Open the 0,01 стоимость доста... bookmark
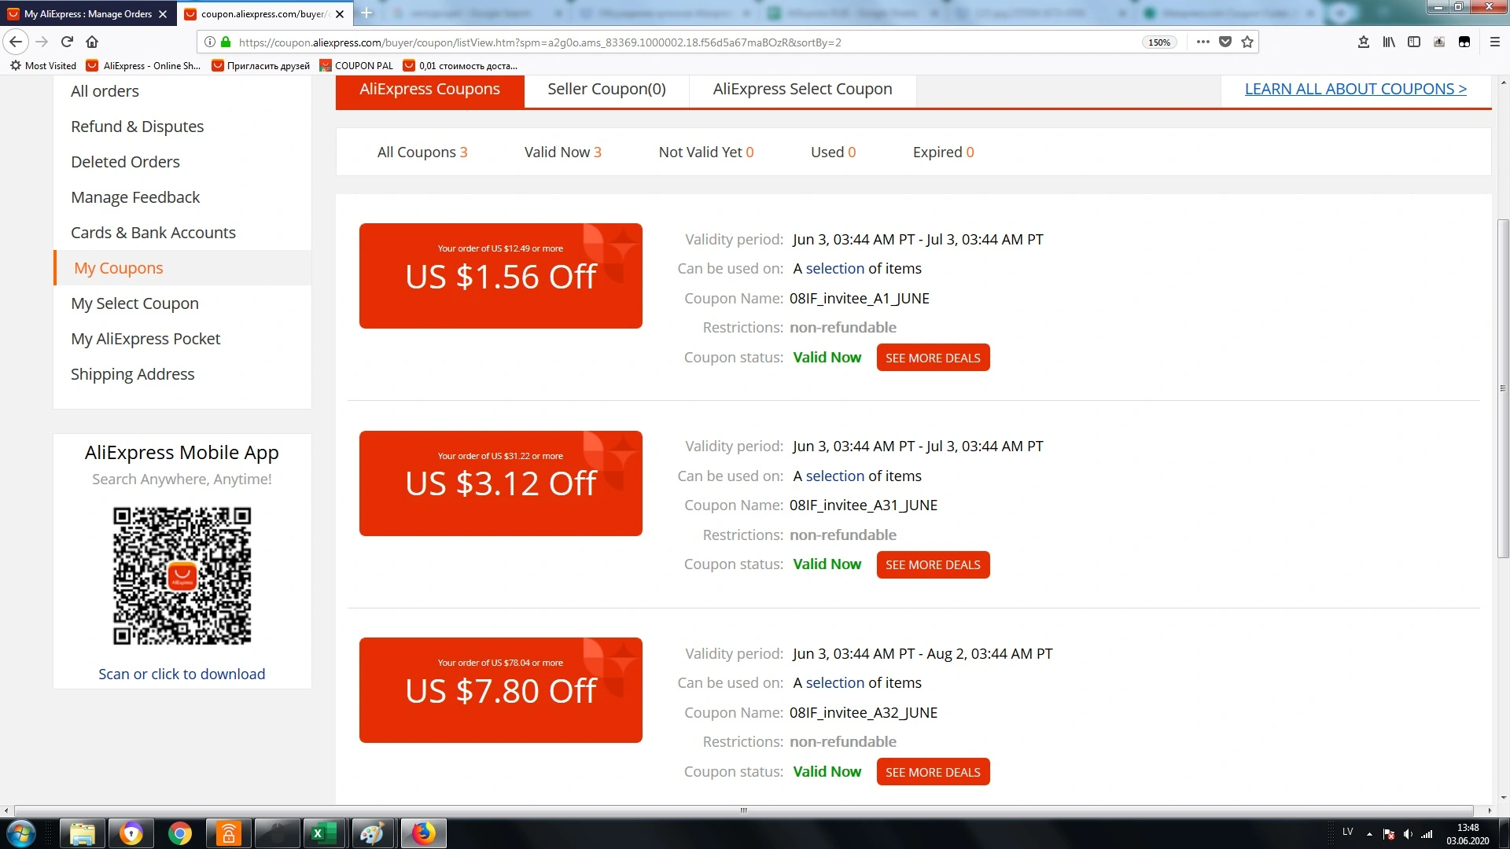The height and width of the screenshot is (849, 1510). 460,66
